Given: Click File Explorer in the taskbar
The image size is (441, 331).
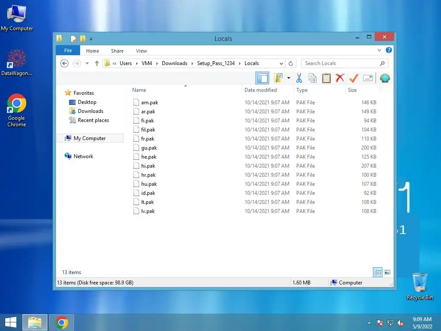Looking at the screenshot, I should click(35, 322).
